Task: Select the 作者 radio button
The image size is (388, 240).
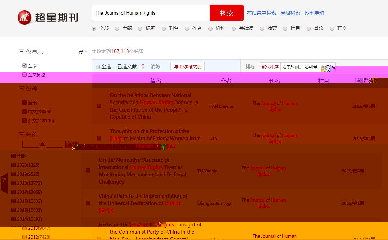Action: 187,29
